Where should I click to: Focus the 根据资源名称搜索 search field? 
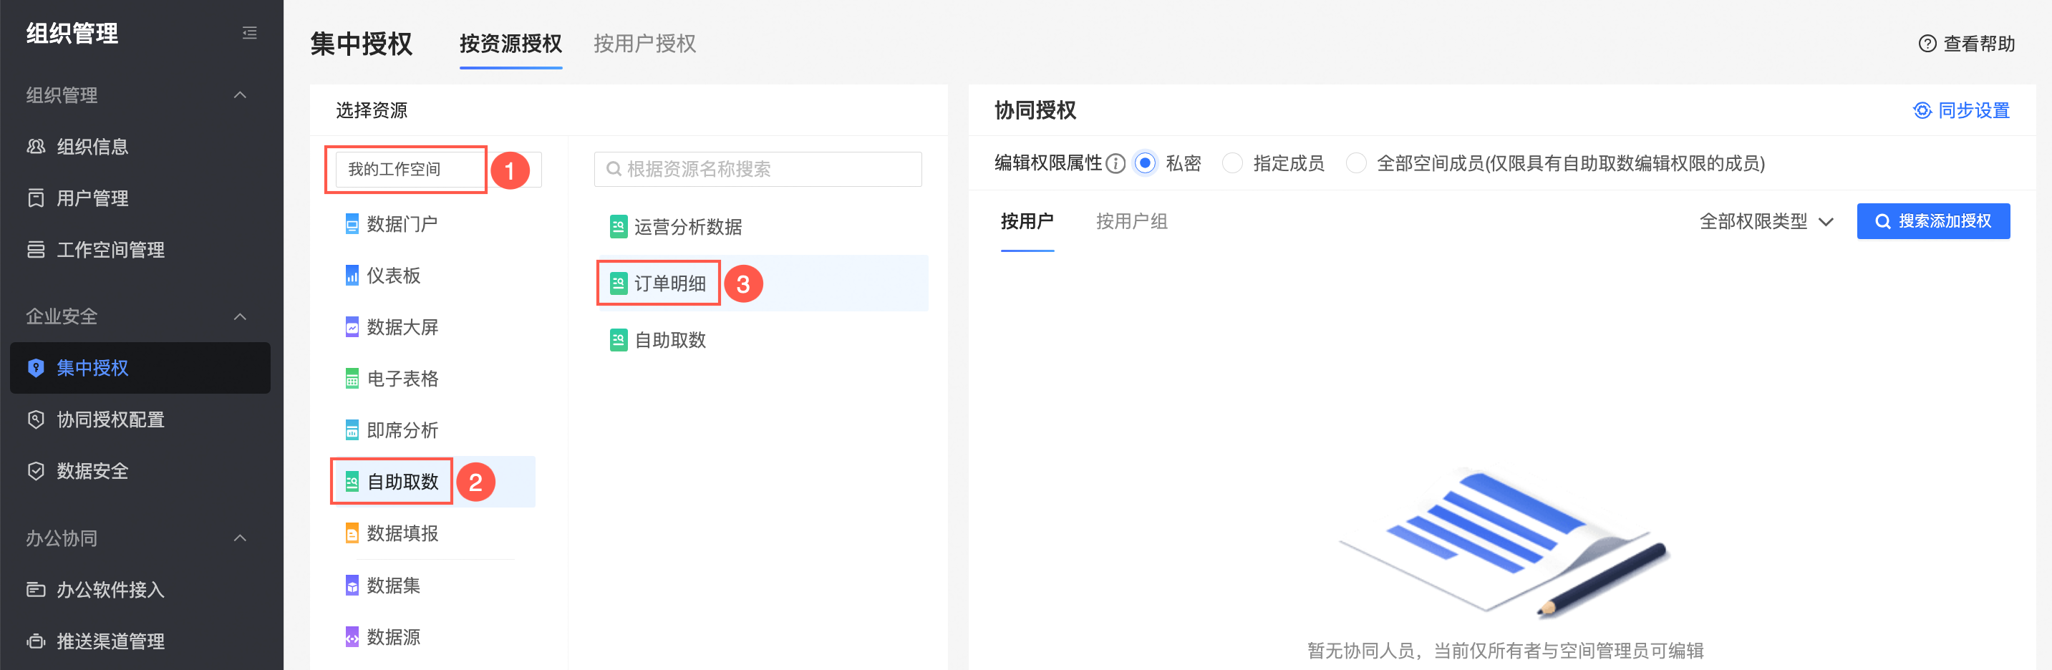tap(758, 169)
